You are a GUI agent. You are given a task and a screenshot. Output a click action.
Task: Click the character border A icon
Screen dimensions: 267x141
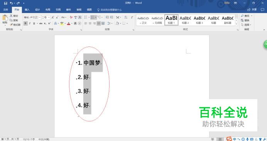click(x=80, y=17)
